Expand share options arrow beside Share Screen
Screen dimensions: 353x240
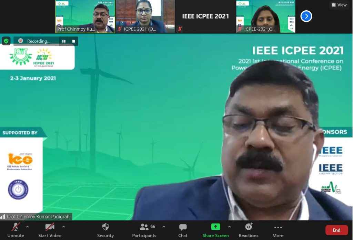229,227
